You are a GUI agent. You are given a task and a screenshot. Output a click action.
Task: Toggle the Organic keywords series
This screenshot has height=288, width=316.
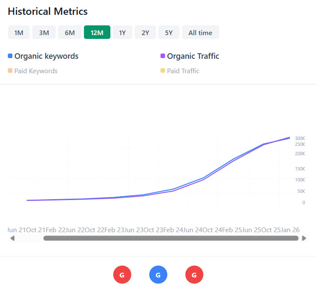(x=46, y=56)
